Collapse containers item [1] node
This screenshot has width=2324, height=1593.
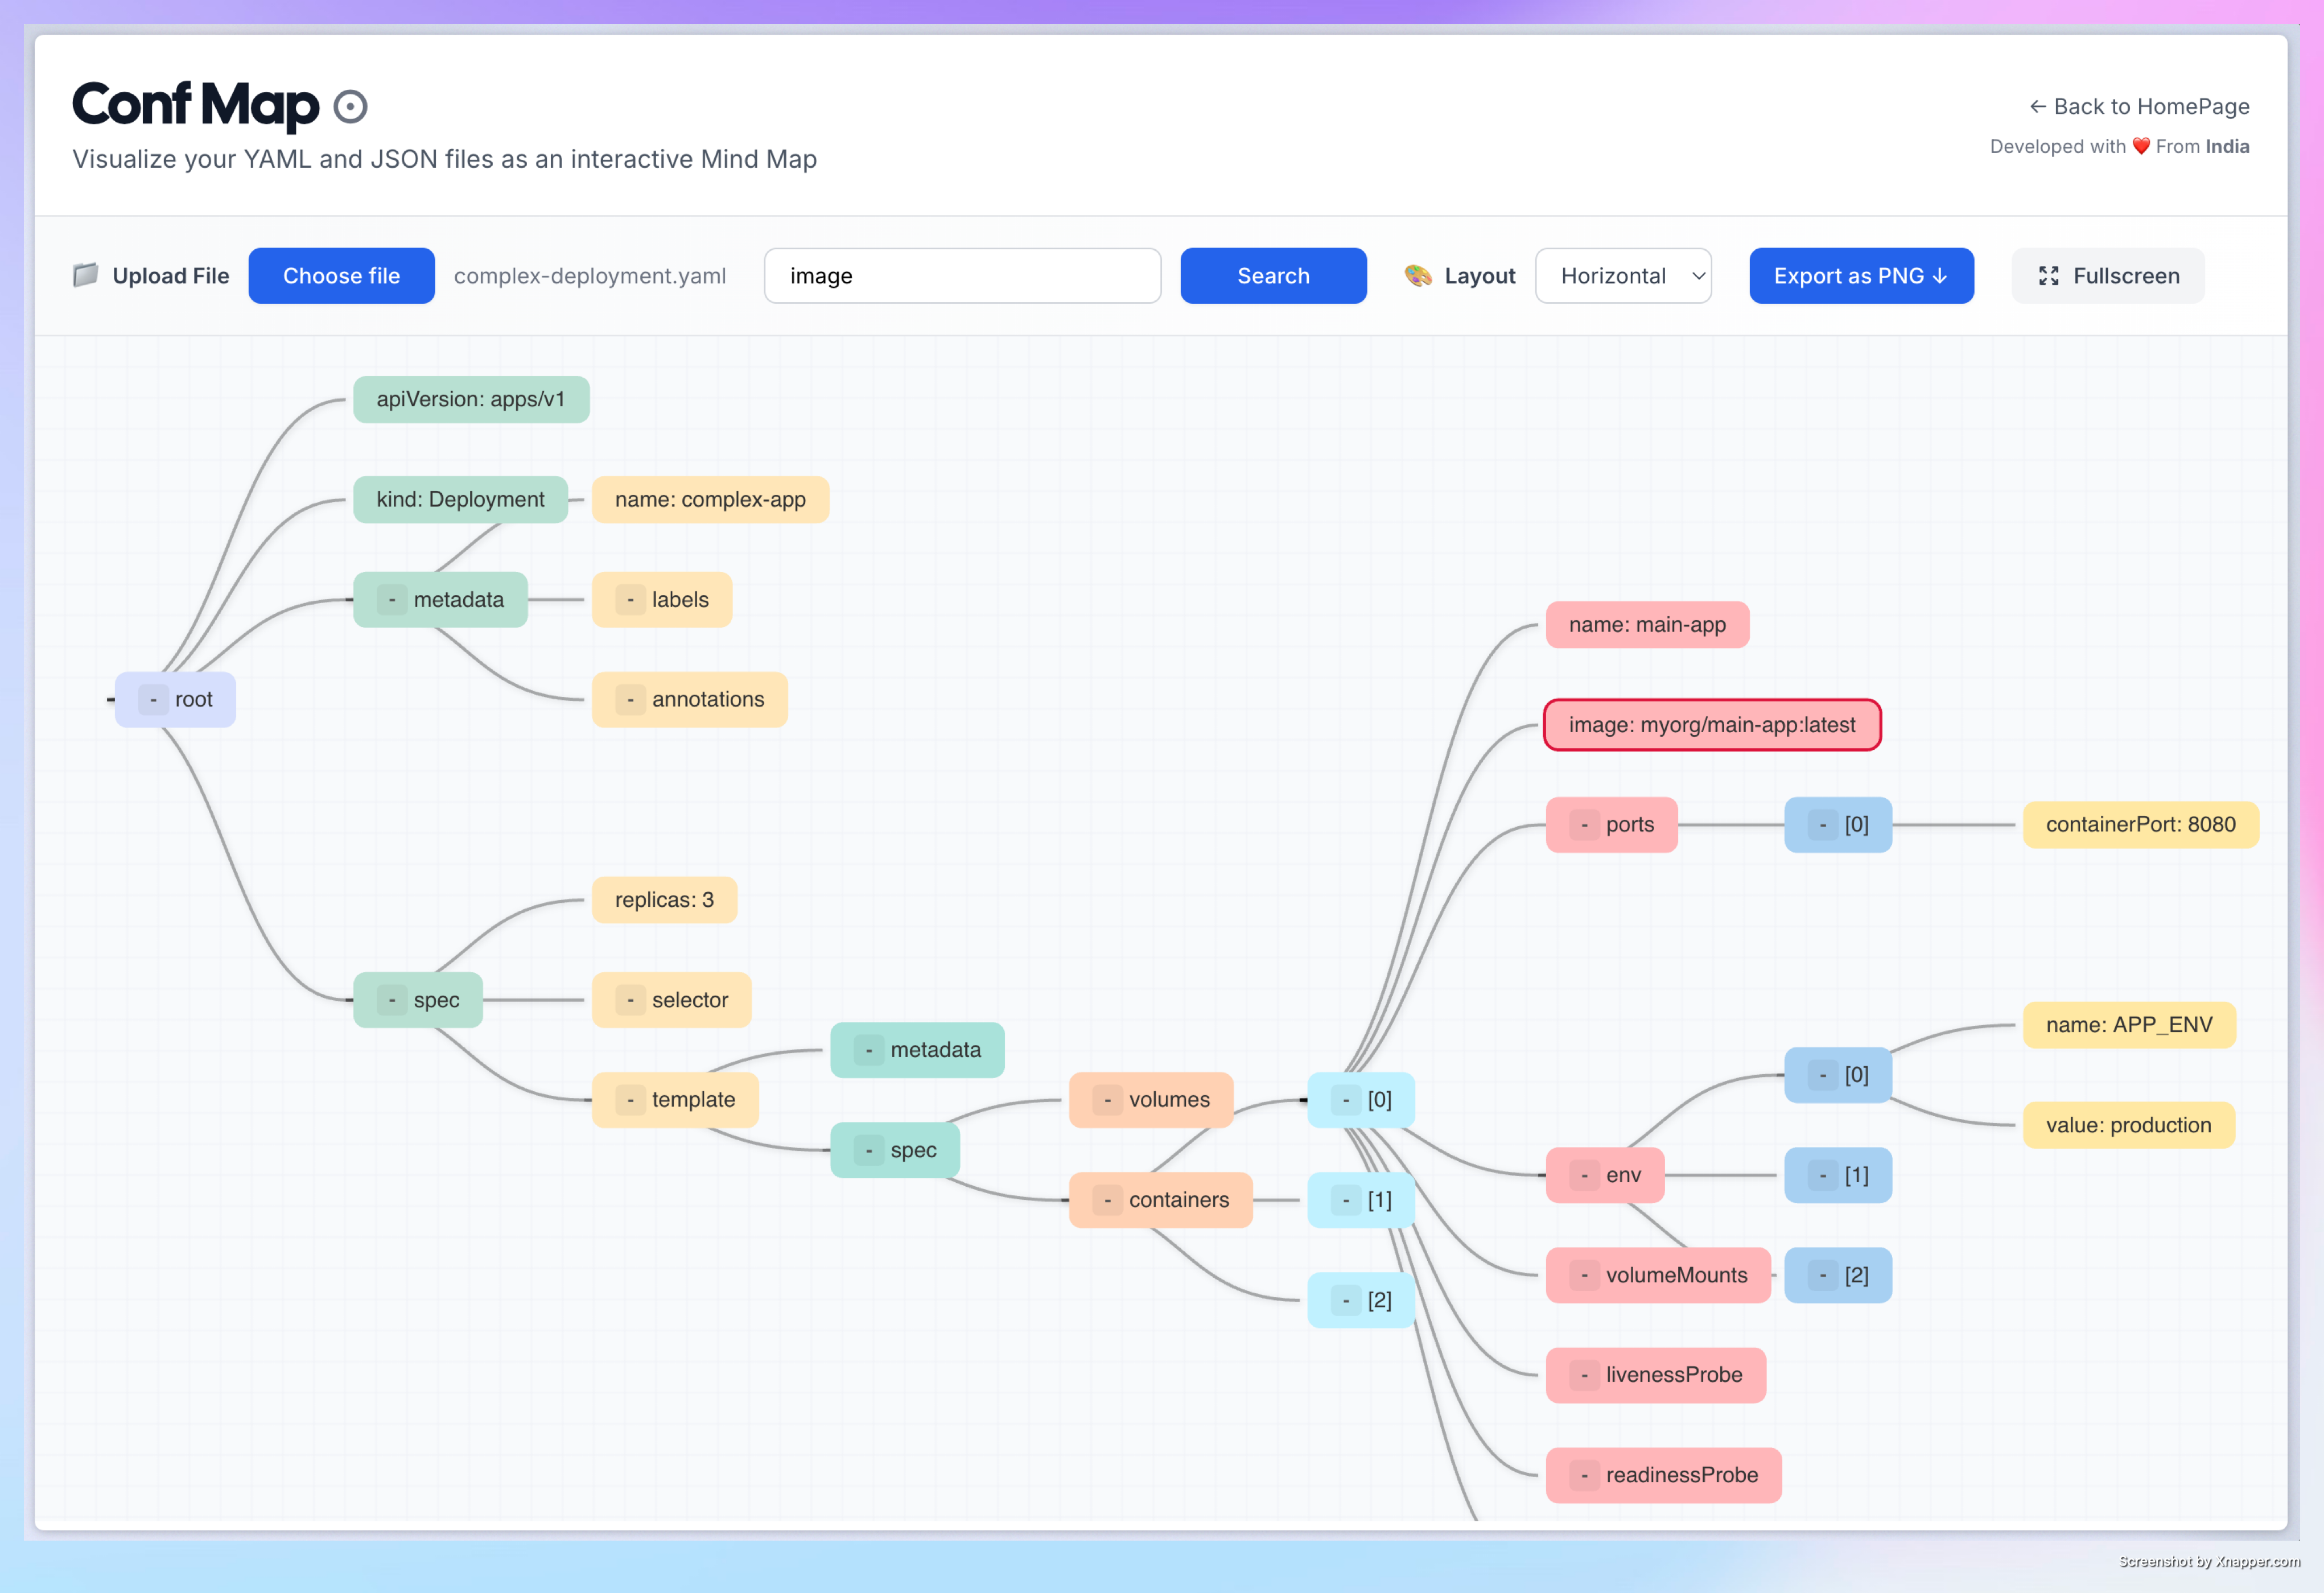[x=1346, y=1200]
